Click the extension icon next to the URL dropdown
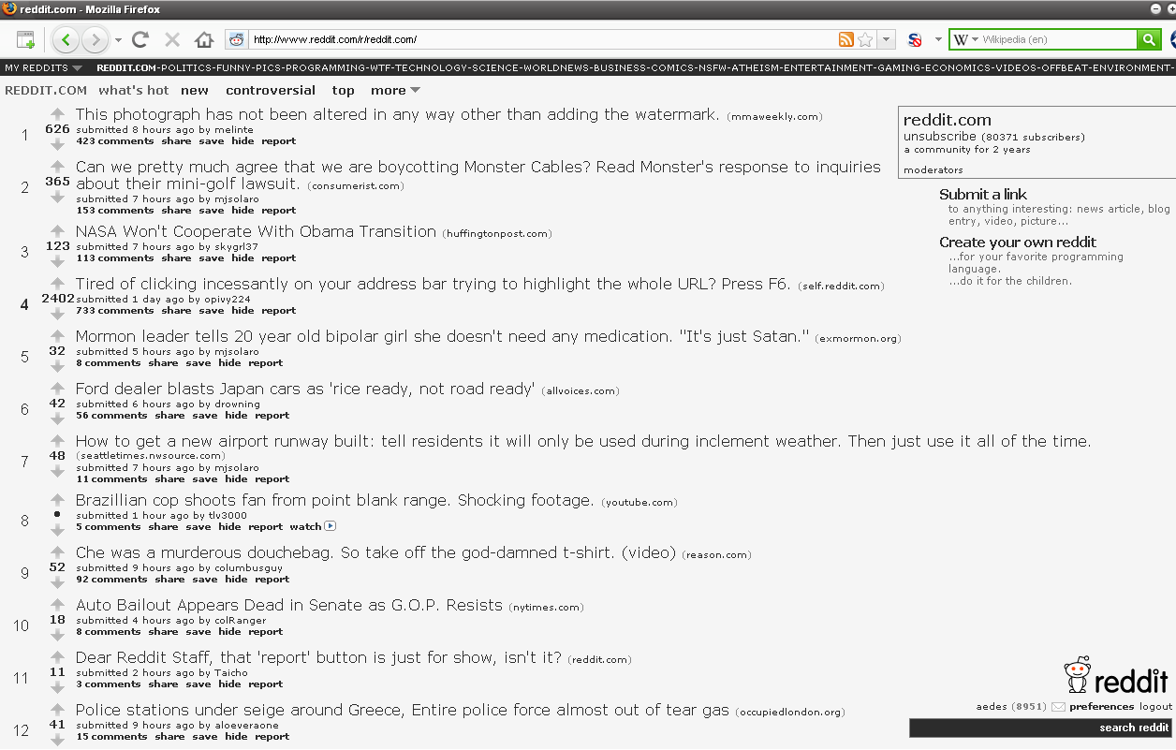1176x750 pixels. click(915, 39)
